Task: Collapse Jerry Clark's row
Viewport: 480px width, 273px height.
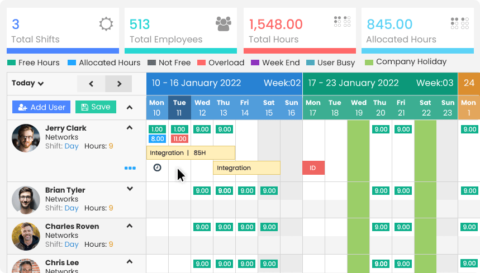Action: coord(130,127)
